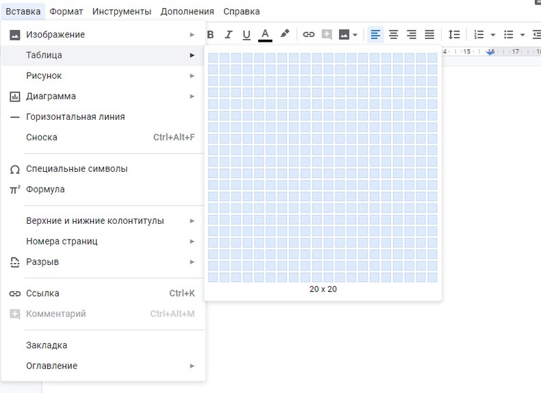Open line spacing options

coord(454,34)
